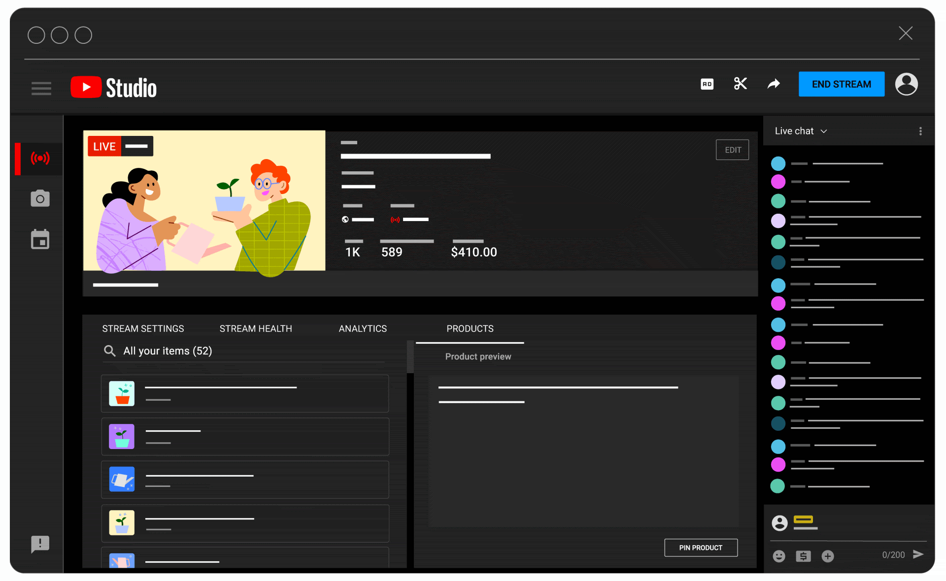Click the user account icon top right
Image resolution: width=946 pixels, height=581 pixels.
pyautogui.click(x=908, y=84)
